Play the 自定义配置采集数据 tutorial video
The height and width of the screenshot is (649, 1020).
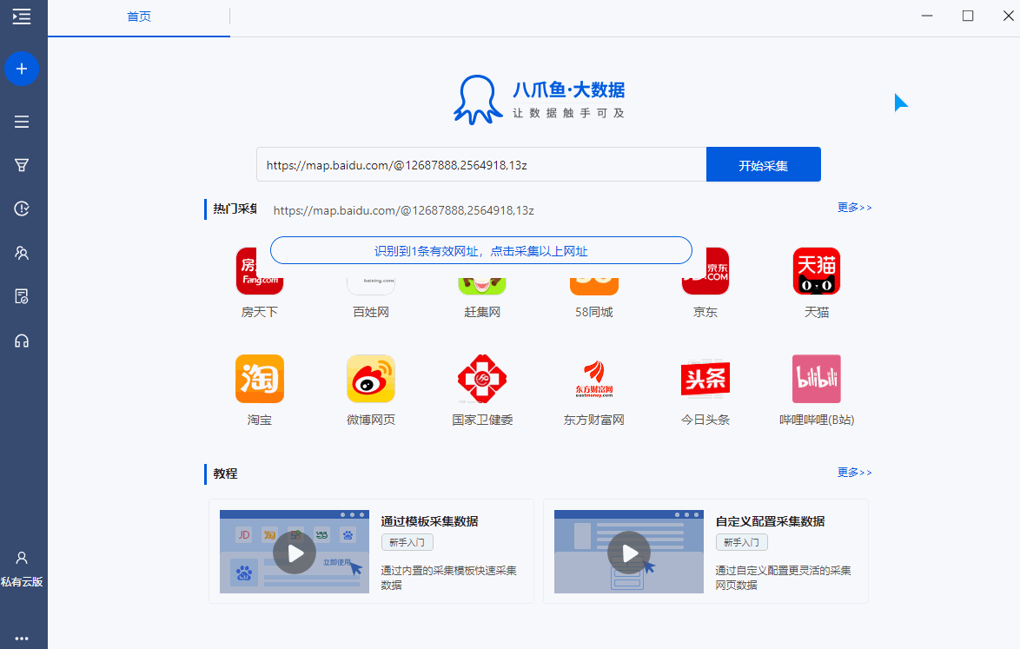coord(629,553)
